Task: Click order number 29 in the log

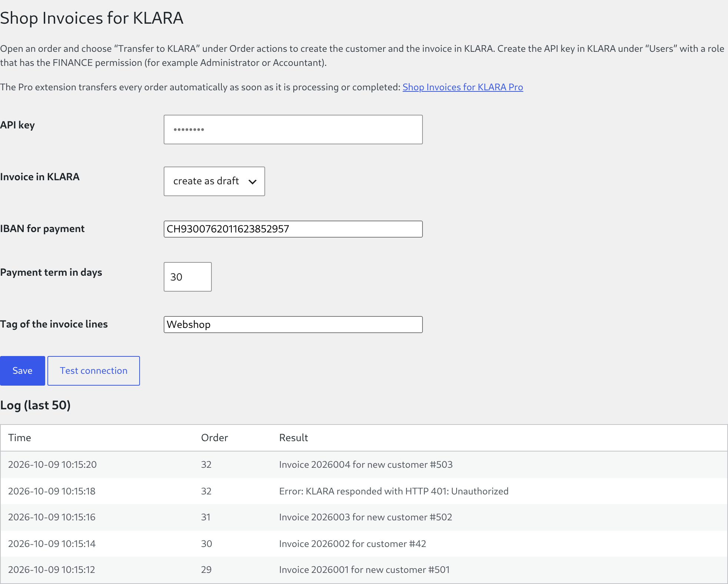Action: click(206, 570)
